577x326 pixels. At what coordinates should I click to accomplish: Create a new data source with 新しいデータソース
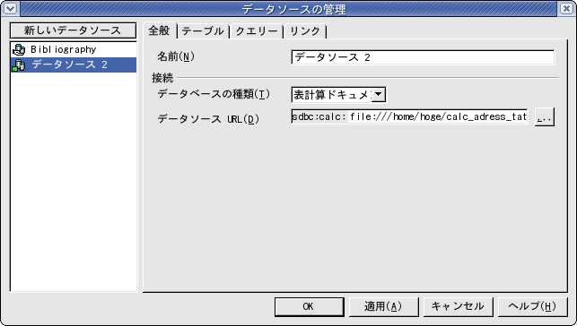point(73,30)
